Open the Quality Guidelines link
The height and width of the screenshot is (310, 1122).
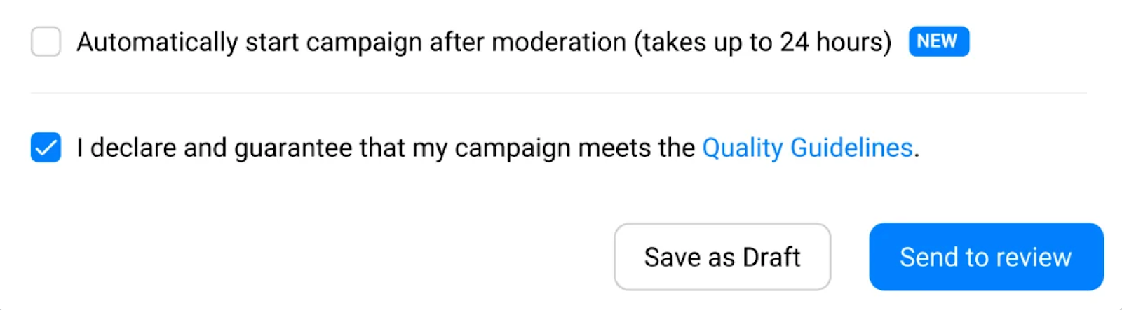click(x=807, y=148)
